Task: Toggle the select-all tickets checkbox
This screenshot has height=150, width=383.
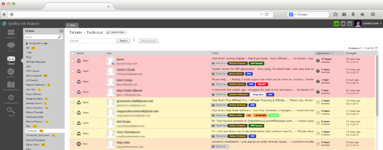Action: point(73,53)
